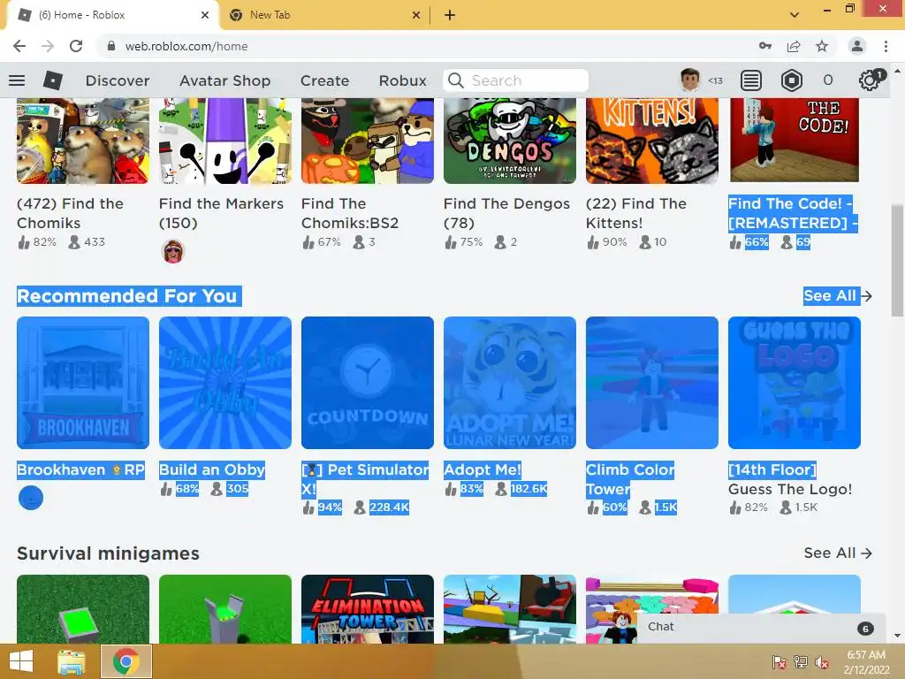Open the Pet Simulator X Countdown thumbnail

coord(367,383)
